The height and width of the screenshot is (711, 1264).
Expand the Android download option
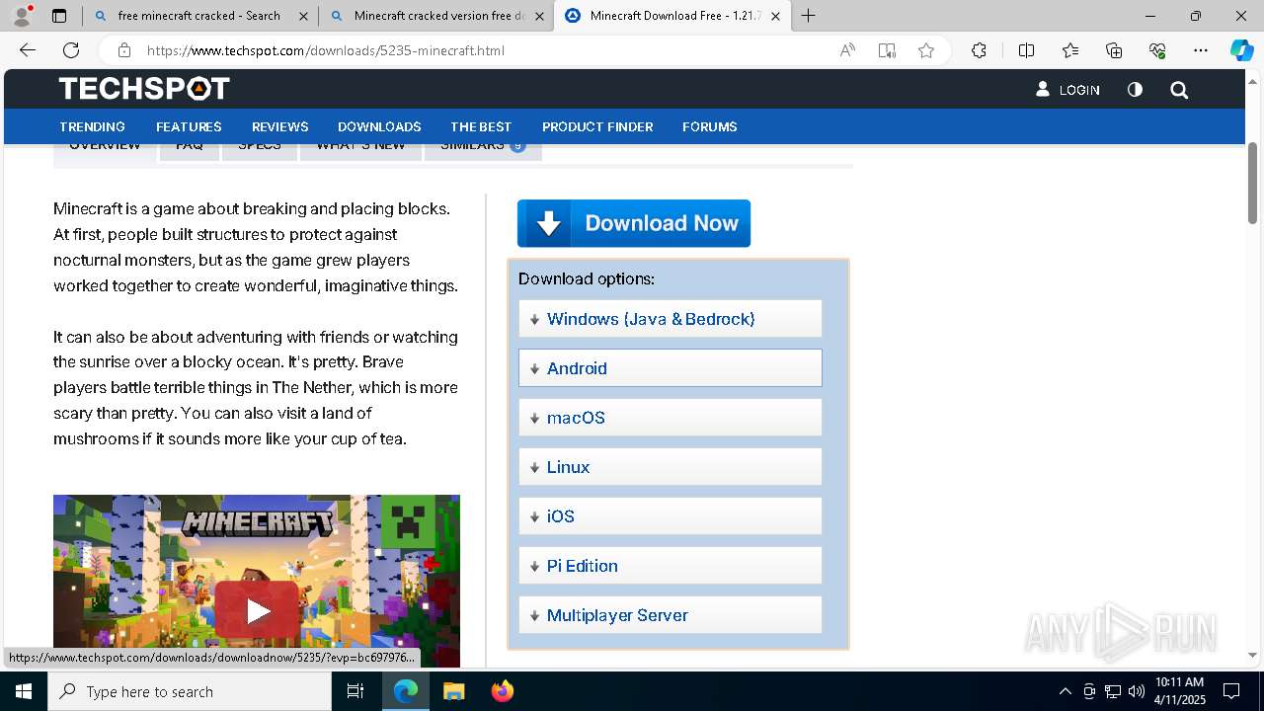click(671, 368)
